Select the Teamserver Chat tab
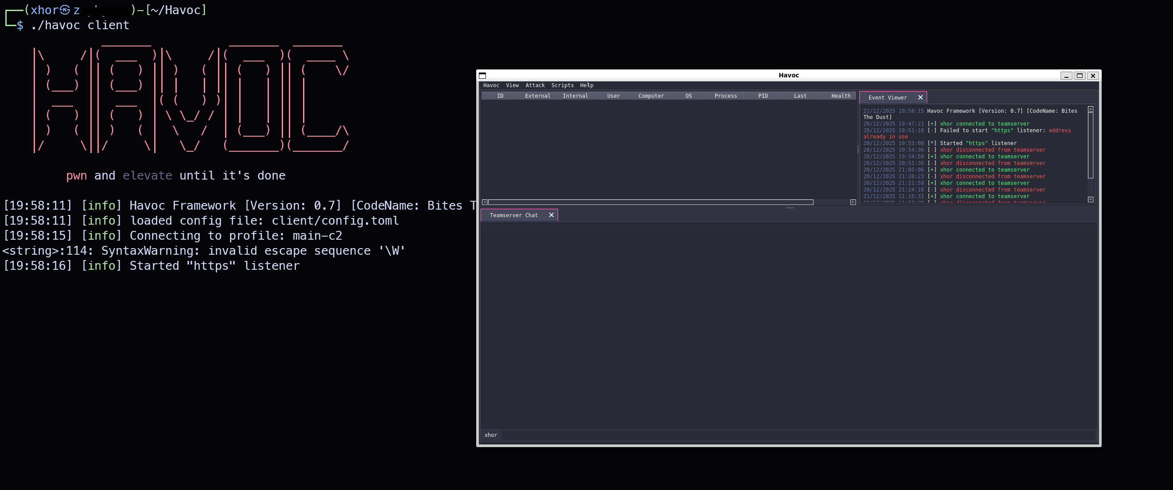The image size is (1173, 490). [x=514, y=215]
